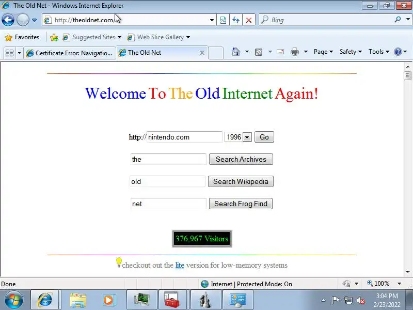413x310 pixels.
Task: Open a new blank tab
Action: point(216,53)
